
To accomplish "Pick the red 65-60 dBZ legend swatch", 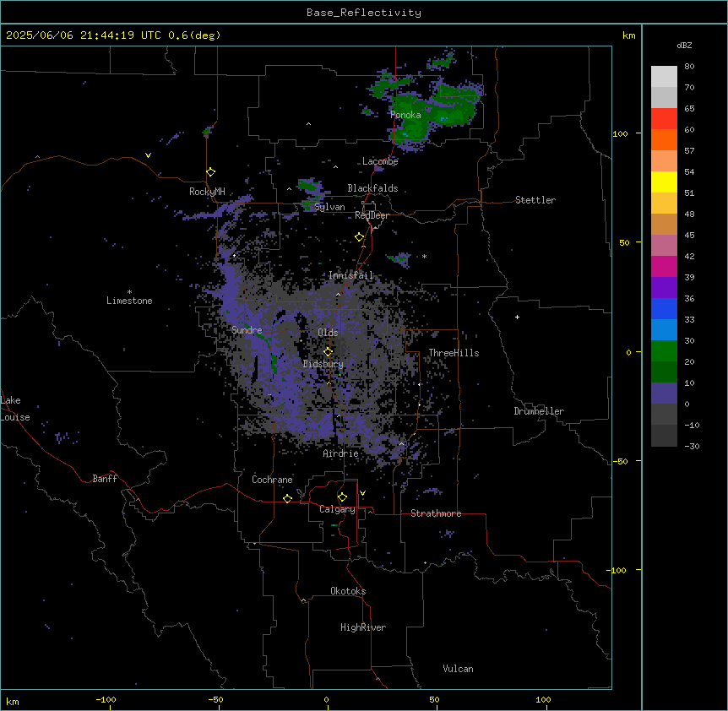I will pos(664,119).
